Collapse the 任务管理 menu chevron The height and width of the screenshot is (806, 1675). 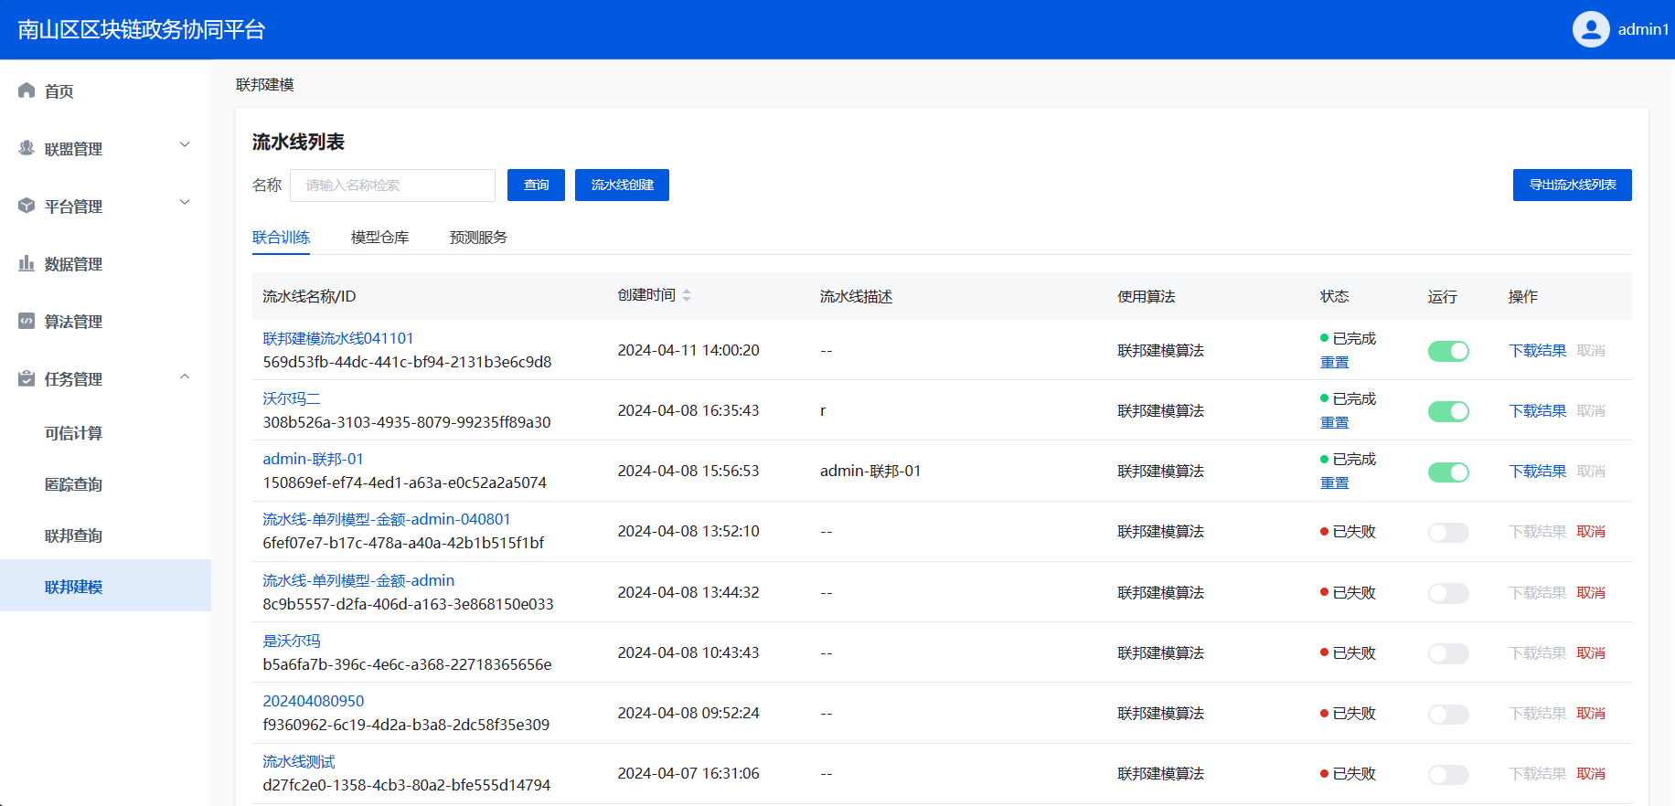tap(185, 376)
